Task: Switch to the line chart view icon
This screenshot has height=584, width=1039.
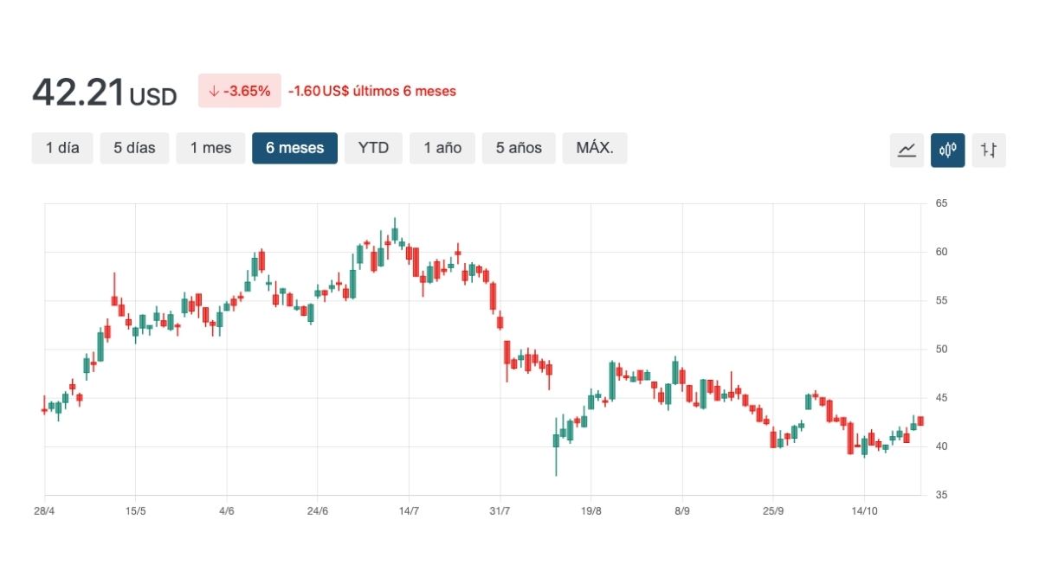Action: 907,150
